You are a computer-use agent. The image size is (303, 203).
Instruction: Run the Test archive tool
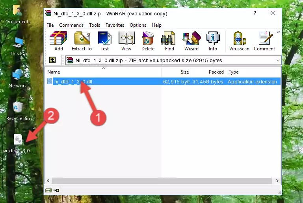click(x=104, y=41)
